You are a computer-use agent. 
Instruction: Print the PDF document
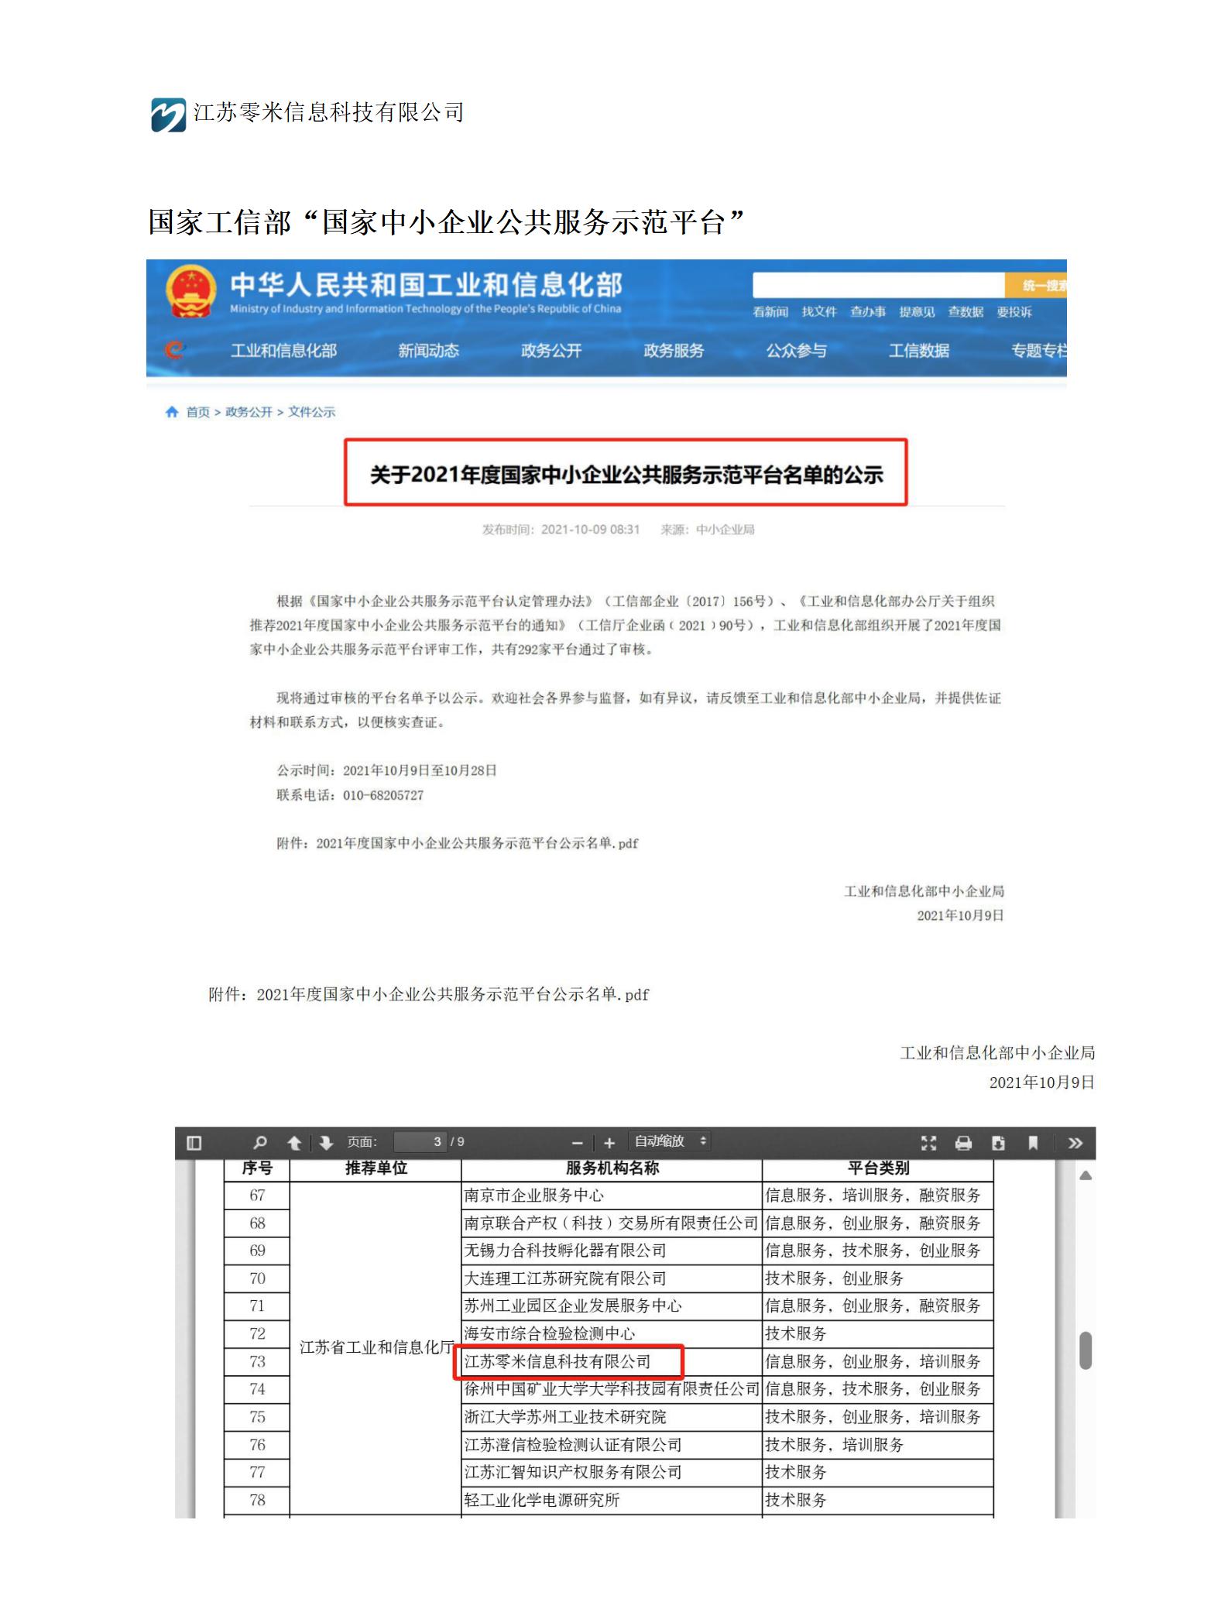(x=963, y=1143)
